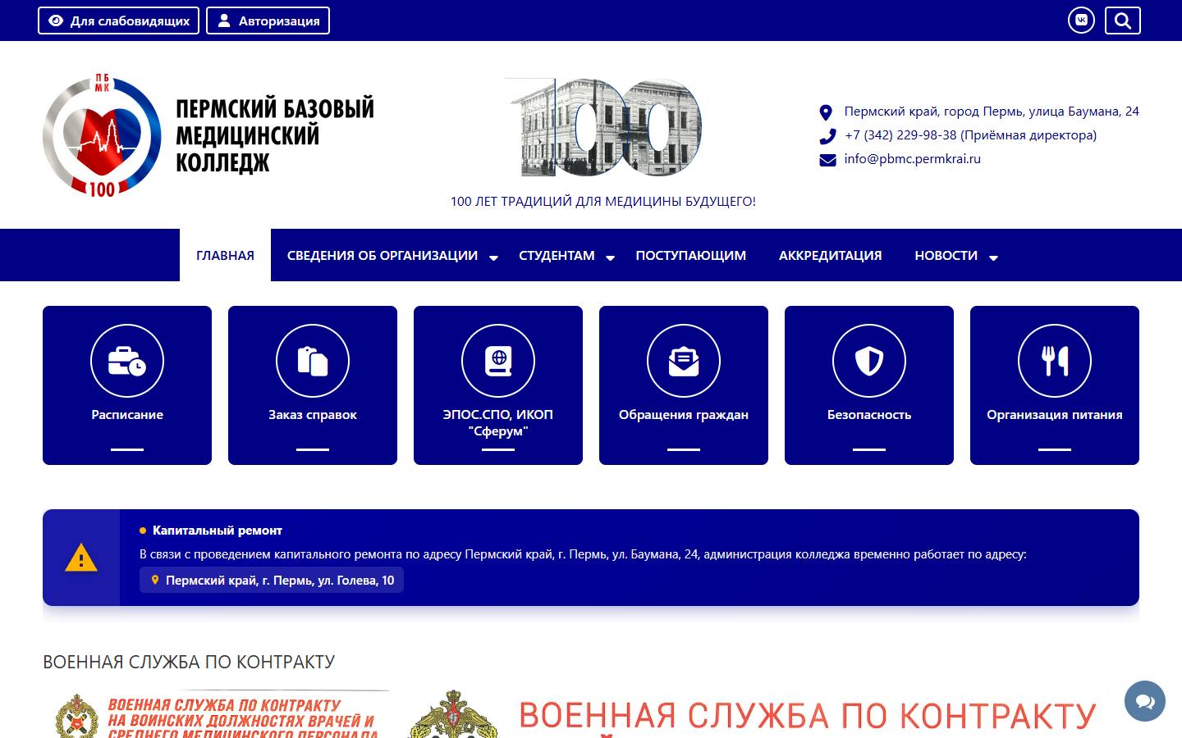Screen dimensions: 1182x738
Task: Open the Расписание briefcase-clock icon
Action: 127,361
